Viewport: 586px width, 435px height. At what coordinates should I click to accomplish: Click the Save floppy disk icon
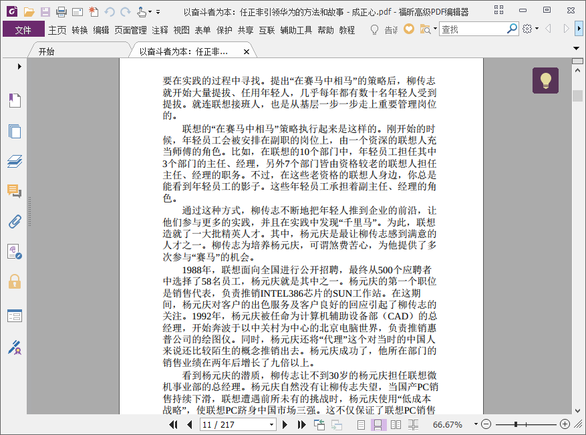click(x=45, y=12)
